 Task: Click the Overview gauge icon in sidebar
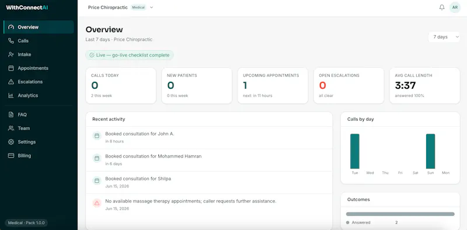pos(11,27)
